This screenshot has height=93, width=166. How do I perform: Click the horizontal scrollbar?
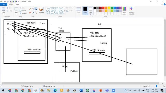coord(80,83)
